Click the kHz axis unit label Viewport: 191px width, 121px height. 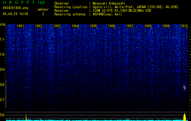pyautogui.click(x=3, y=25)
